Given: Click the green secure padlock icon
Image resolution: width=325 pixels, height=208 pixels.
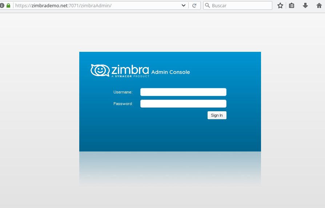Looking at the screenshot, I should (x=8, y=5).
